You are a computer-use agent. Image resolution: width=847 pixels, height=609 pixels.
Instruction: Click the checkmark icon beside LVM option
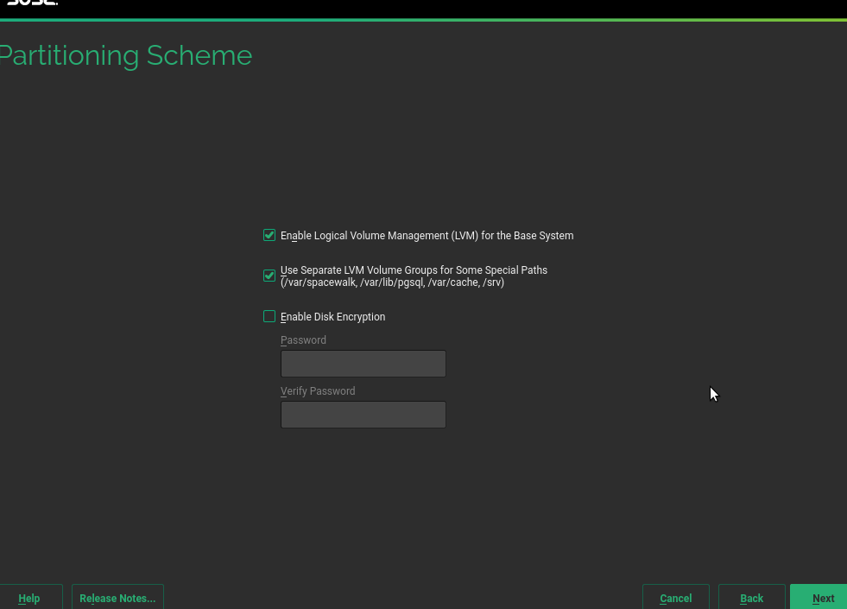tap(269, 236)
